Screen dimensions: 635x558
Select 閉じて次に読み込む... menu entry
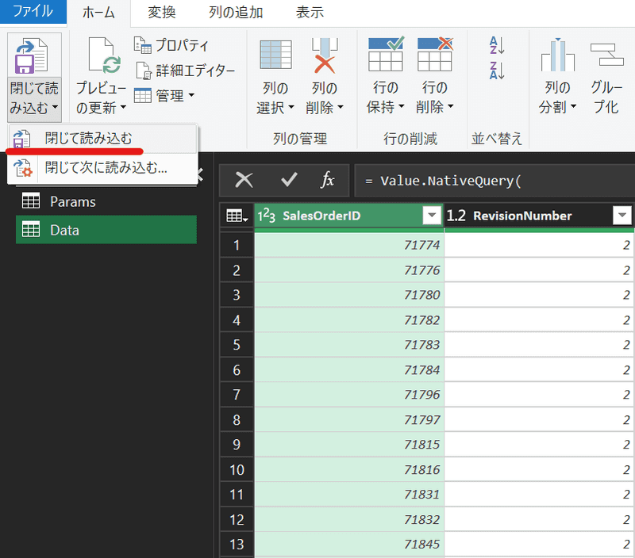[x=105, y=167]
